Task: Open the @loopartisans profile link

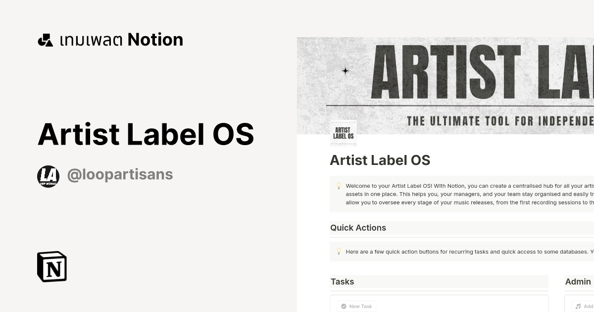Action: tap(120, 174)
